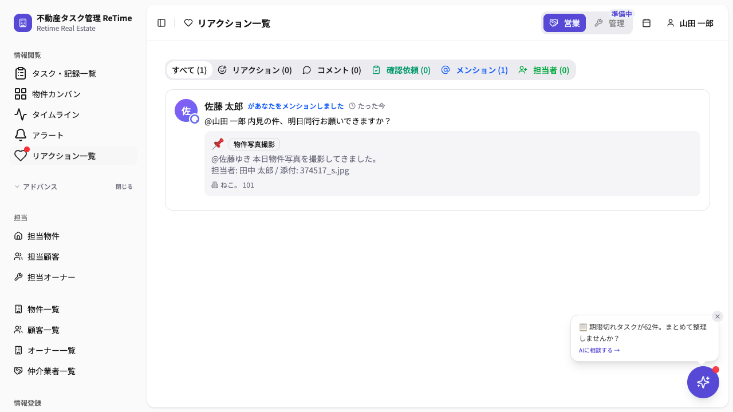Select the コメント (0) tab
This screenshot has height=412, width=733.
click(x=332, y=70)
